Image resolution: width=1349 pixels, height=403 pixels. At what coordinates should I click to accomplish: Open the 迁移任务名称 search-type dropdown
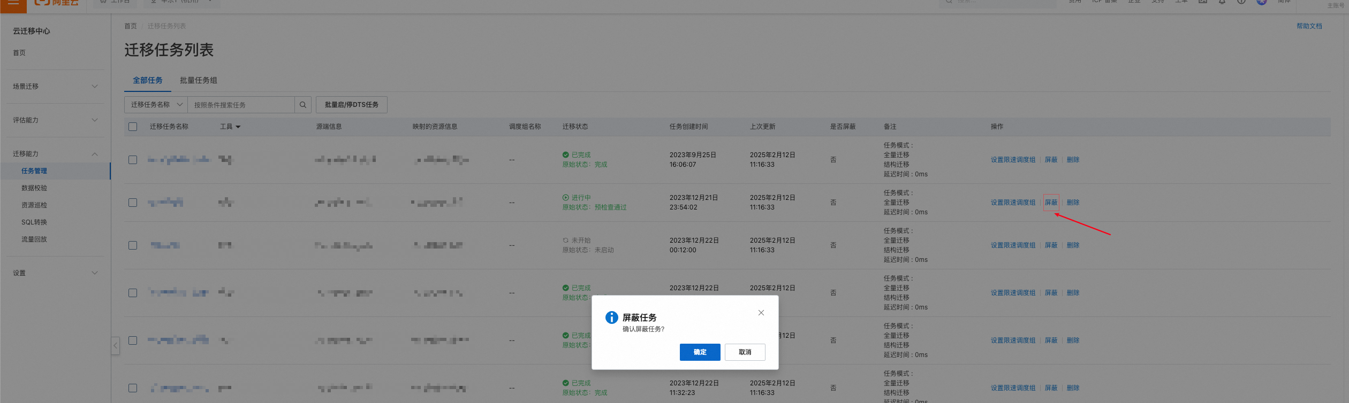pyautogui.click(x=156, y=105)
